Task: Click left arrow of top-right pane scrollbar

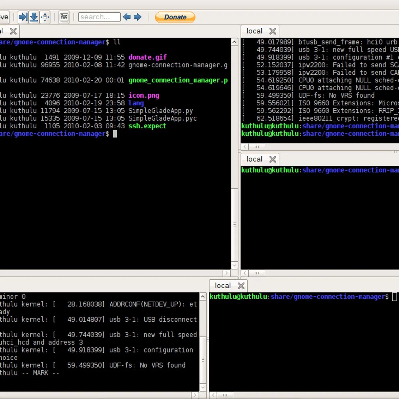Action: pyautogui.click(x=245, y=147)
